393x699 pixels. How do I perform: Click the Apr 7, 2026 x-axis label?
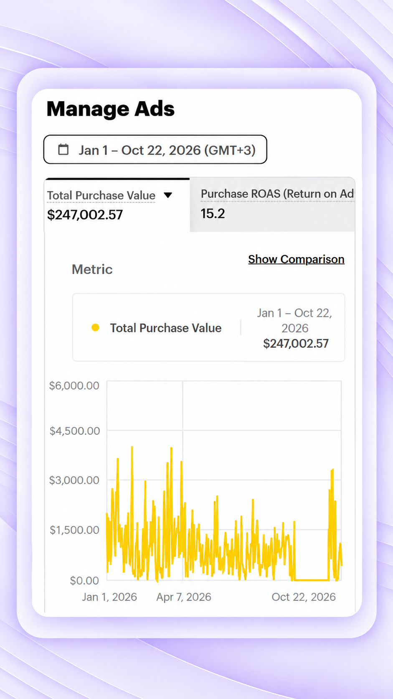(184, 597)
